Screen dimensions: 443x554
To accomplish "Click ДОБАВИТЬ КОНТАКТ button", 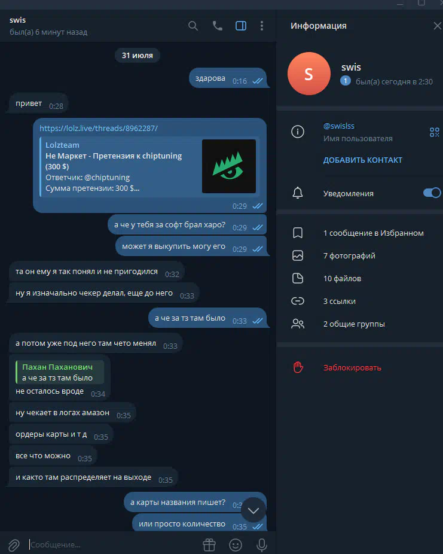I will (362, 160).
